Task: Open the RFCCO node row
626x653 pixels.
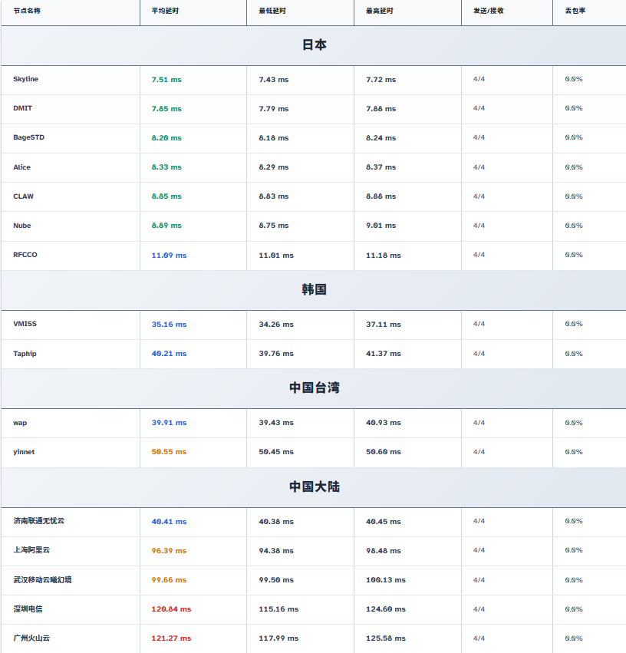Action: pyautogui.click(x=25, y=255)
